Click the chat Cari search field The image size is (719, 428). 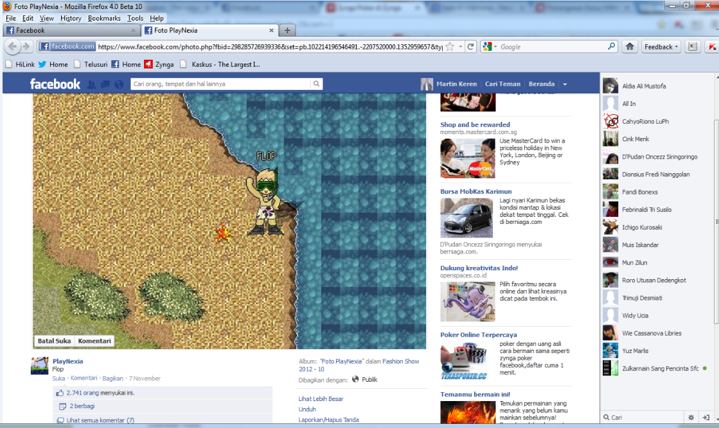(643, 418)
